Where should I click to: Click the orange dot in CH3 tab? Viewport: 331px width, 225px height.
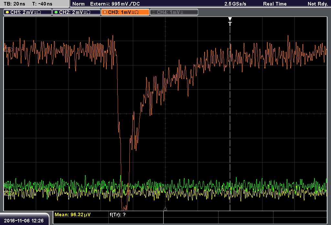pyautogui.click(x=105, y=12)
